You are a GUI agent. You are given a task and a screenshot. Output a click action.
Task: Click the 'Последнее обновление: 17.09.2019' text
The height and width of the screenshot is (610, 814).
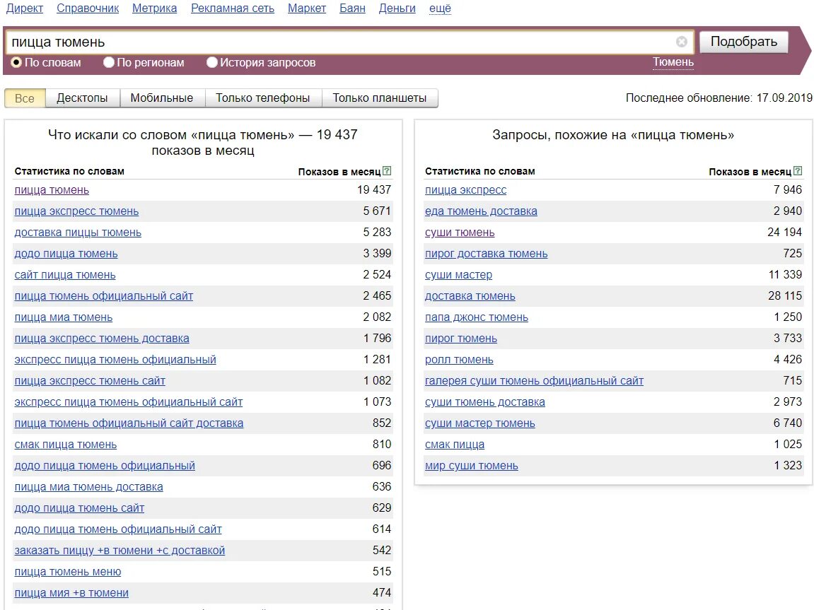click(719, 98)
